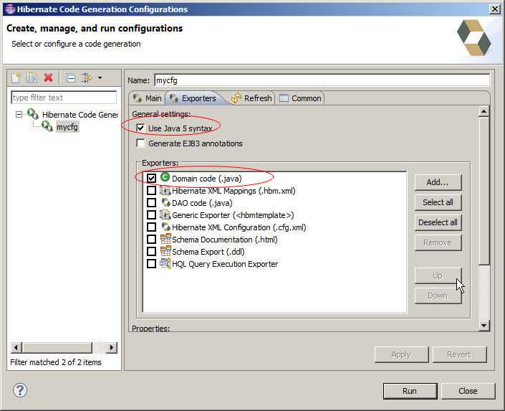Close the dialog using title bar X

[x=495, y=9]
